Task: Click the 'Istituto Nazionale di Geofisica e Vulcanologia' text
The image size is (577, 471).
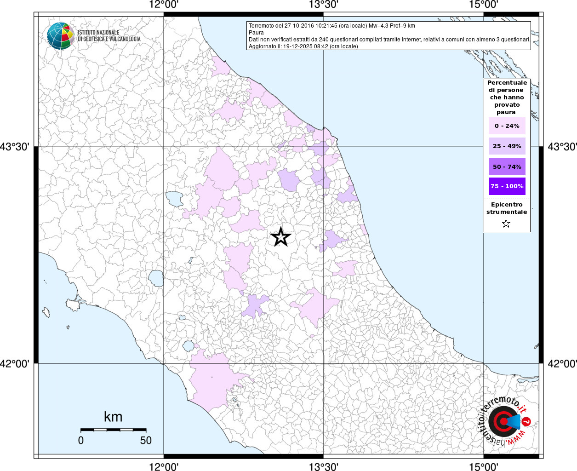Action: click(109, 36)
